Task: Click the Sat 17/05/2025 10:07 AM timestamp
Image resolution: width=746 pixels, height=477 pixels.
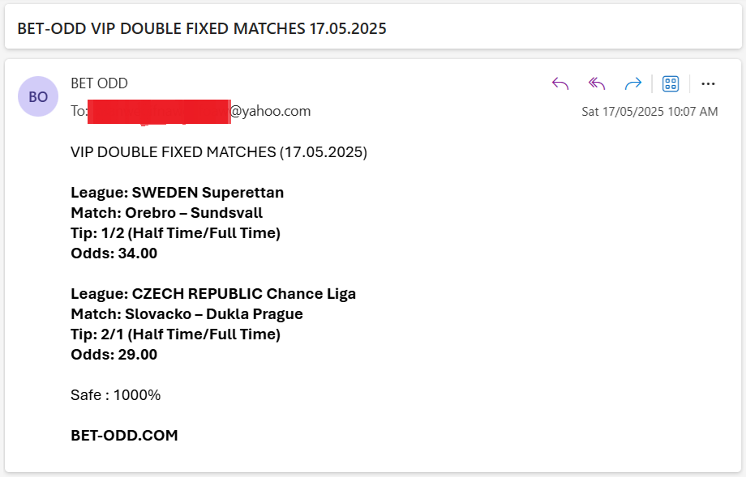Action: [x=650, y=112]
